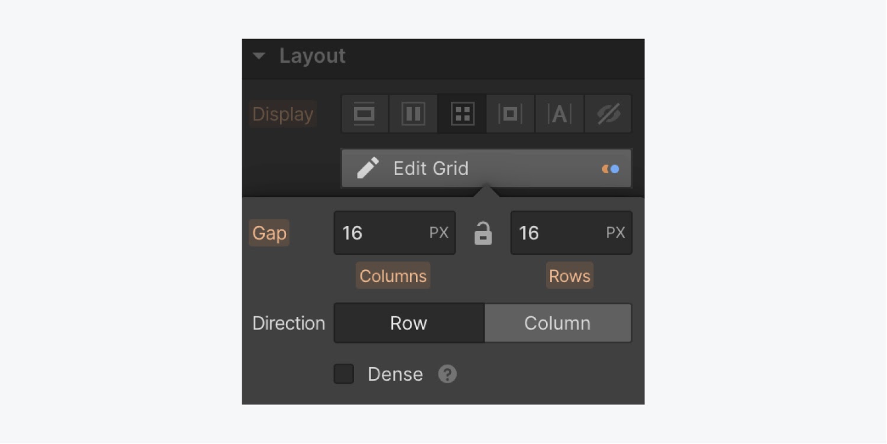887x444 pixels.
Task: Enable the Dense checkbox
Action: (344, 374)
